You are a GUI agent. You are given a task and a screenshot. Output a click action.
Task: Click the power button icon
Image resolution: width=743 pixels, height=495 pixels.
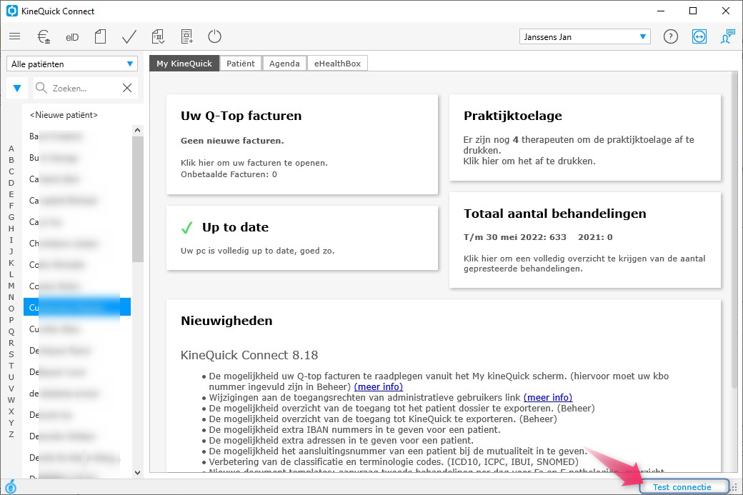pyautogui.click(x=214, y=36)
